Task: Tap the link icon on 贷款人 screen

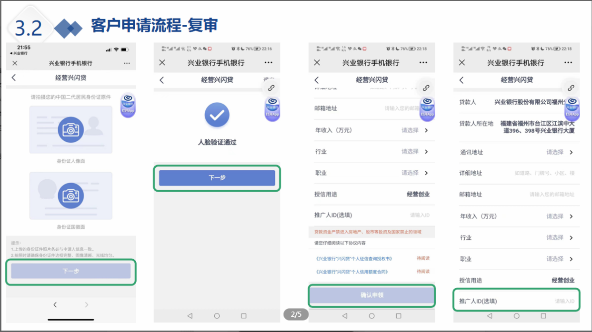Action: pyautogui.click(x=571, y=88)
